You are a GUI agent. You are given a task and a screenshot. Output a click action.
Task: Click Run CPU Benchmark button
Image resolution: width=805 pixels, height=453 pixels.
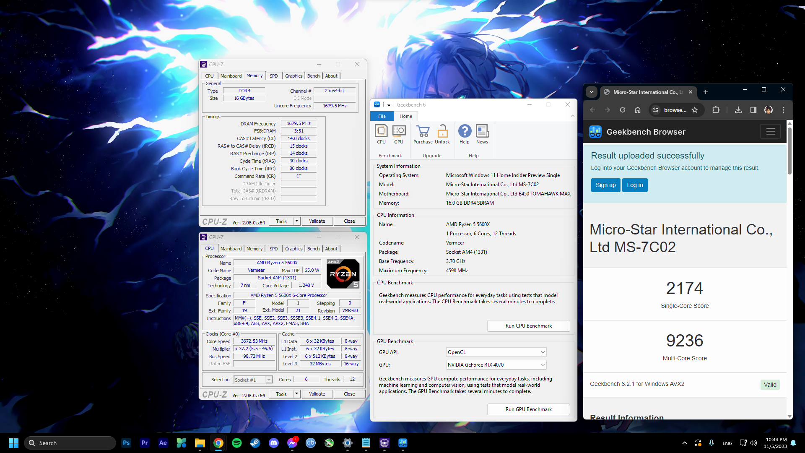click(529, 326)
